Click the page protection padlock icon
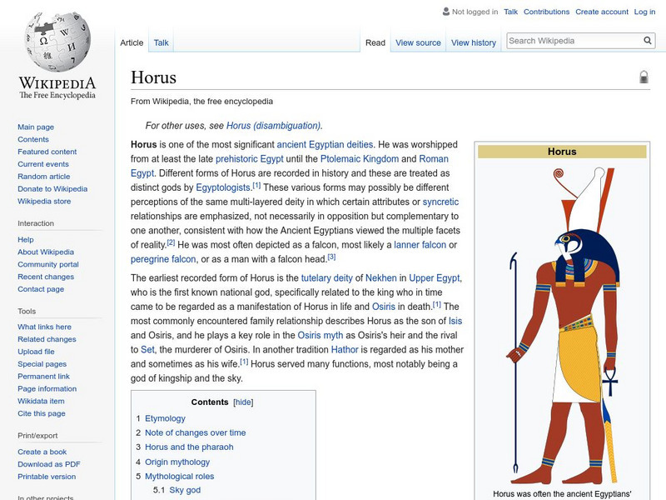 click(644, 77)
